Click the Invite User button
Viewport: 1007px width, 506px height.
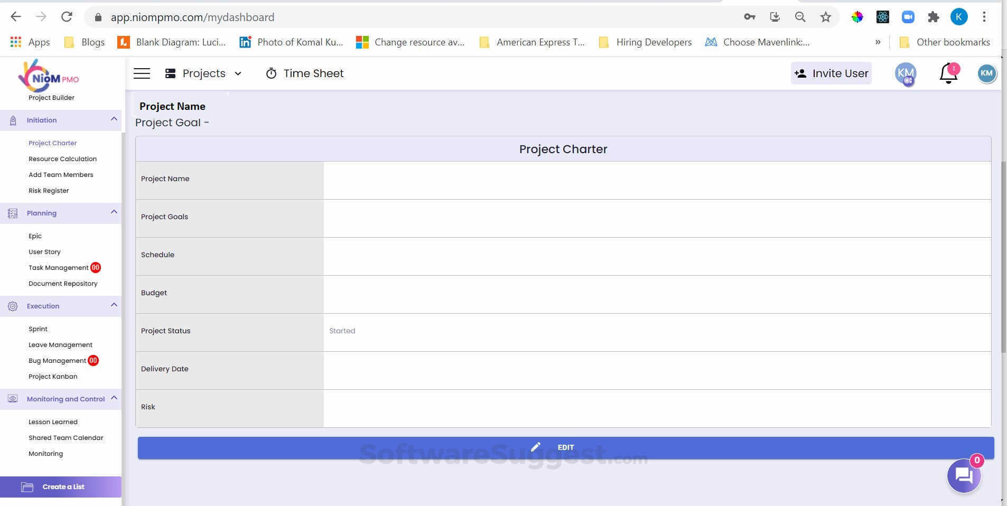pyautogui.click(x=831, y=73)
